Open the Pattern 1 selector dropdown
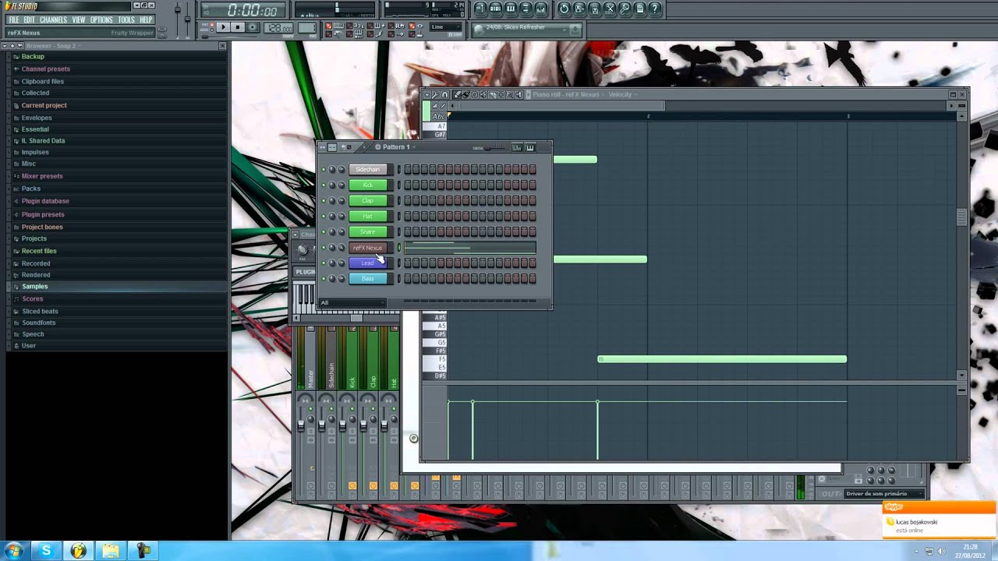Screen dimensions: 998x561 (398, 147)
